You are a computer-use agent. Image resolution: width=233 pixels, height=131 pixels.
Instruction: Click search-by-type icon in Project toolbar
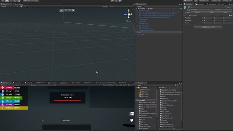[x=175, y=85]
